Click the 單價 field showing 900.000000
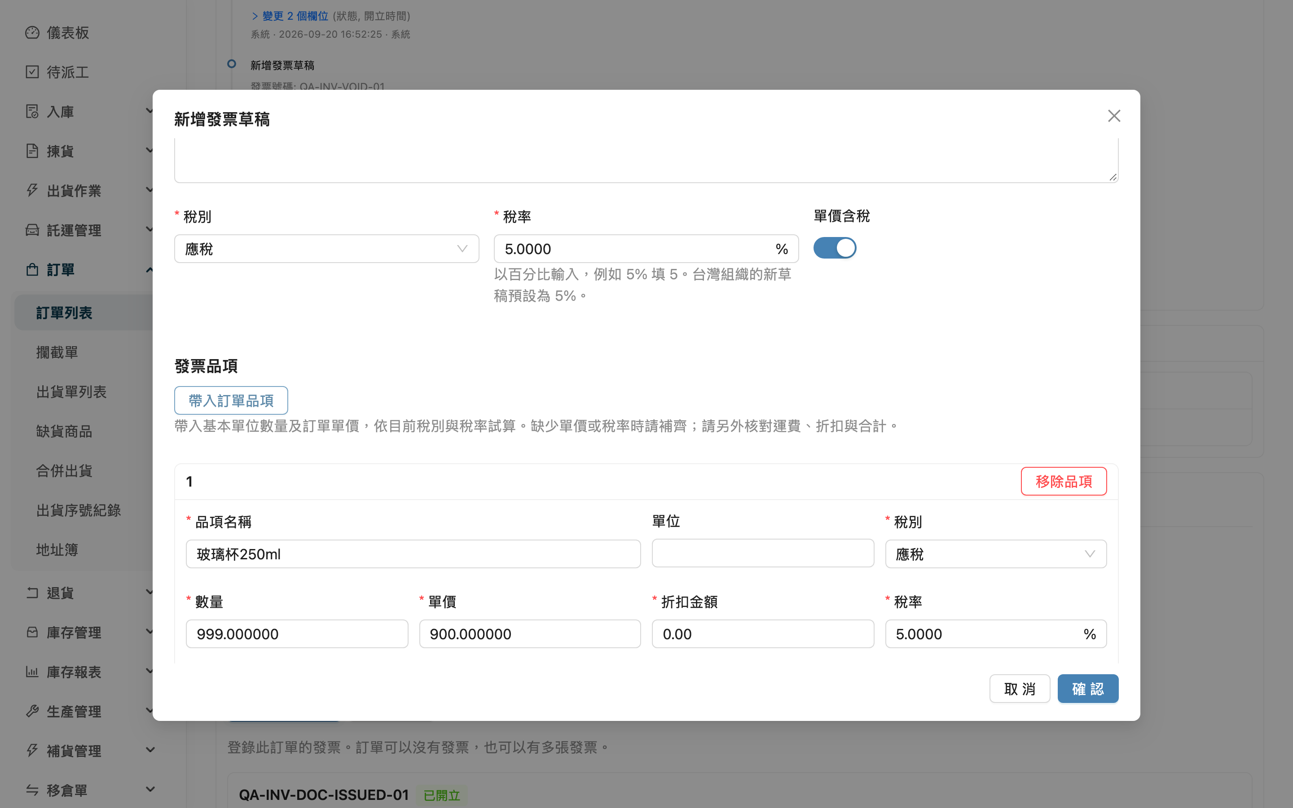Screen dimensions: 1293x808 tap(529, 634)
